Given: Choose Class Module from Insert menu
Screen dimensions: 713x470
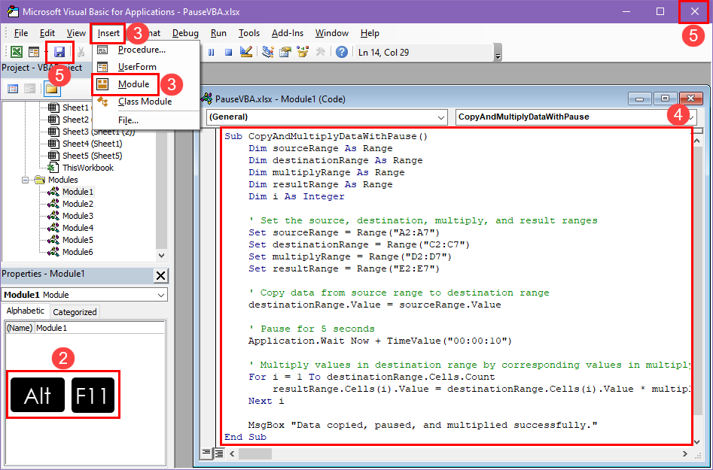Looking at the screenshot, I should (146, 102).
